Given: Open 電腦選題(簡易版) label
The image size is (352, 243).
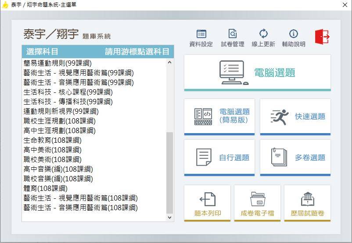Looking at the screenshot, I should pos(234,116).
